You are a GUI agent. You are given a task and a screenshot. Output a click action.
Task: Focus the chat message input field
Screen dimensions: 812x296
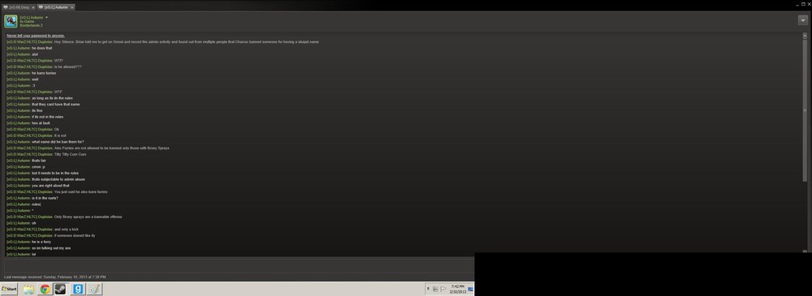click(x=239, y=265)
